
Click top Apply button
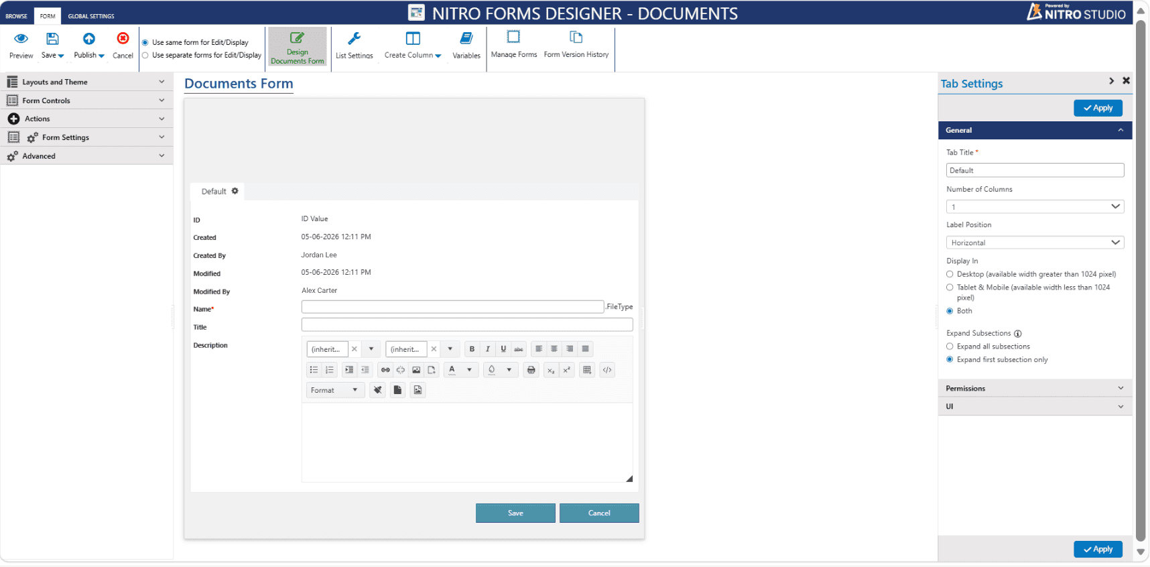[1098, 108]
